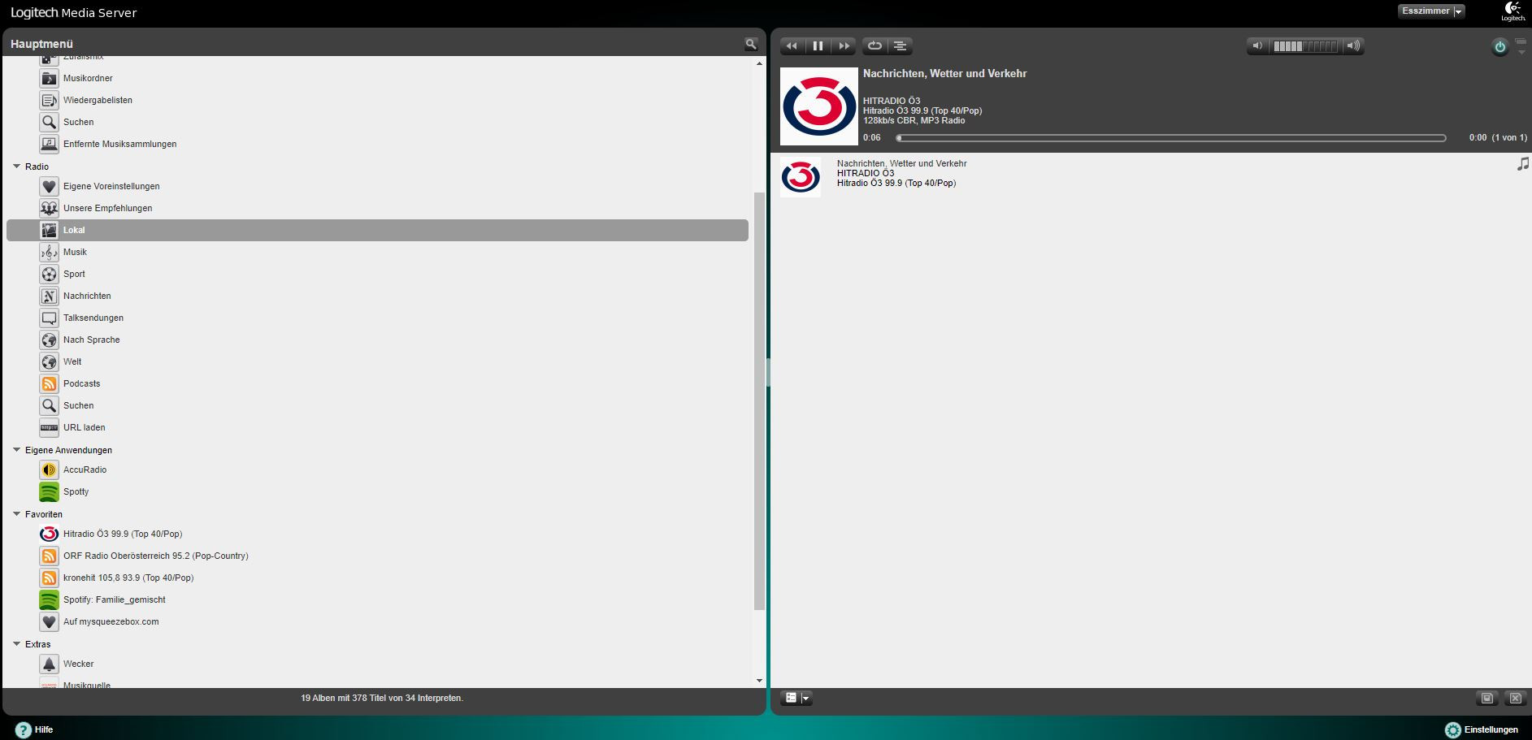Viewport: 1532px width, 740px height.
Task: Open the Nachrichten radio category
Action: (x=87, y=296)
